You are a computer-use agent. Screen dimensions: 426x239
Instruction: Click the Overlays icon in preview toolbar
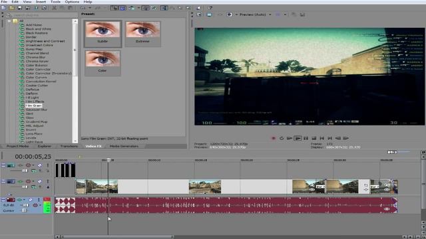coord(278,15)
